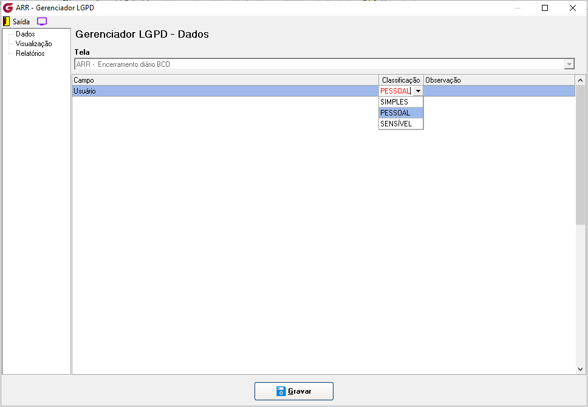The height and width of the screenshot is (407, 588).
Task: Collapse the Classificação dropdown arrow
Action: tap(418, 91)
